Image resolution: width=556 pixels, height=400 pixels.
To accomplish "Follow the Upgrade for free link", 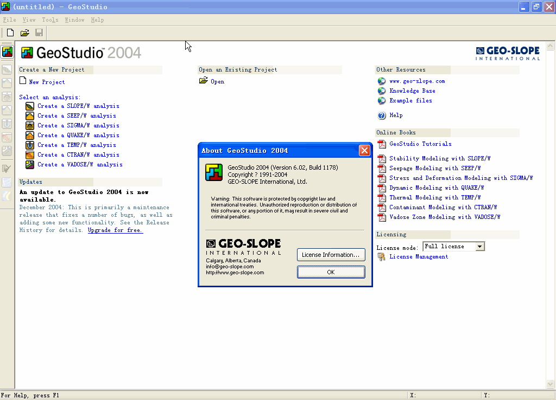I will [115, 230].
